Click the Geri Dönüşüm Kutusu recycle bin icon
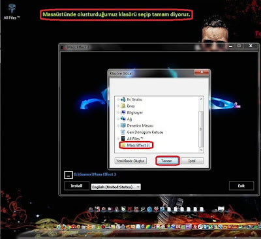 tap(123, 132)
